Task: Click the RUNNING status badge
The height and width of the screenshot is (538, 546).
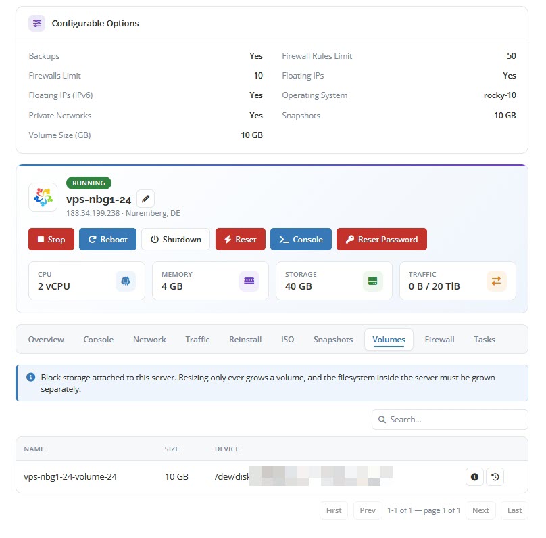Action: [x=89, y=183]
